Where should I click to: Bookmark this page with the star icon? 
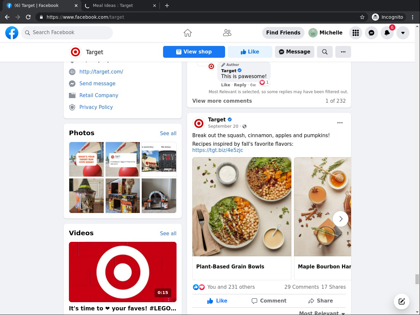[x=362, y=17]
